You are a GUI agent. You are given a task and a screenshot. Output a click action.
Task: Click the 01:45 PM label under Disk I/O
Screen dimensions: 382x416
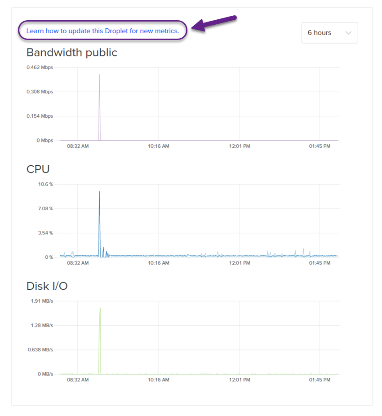320,380
